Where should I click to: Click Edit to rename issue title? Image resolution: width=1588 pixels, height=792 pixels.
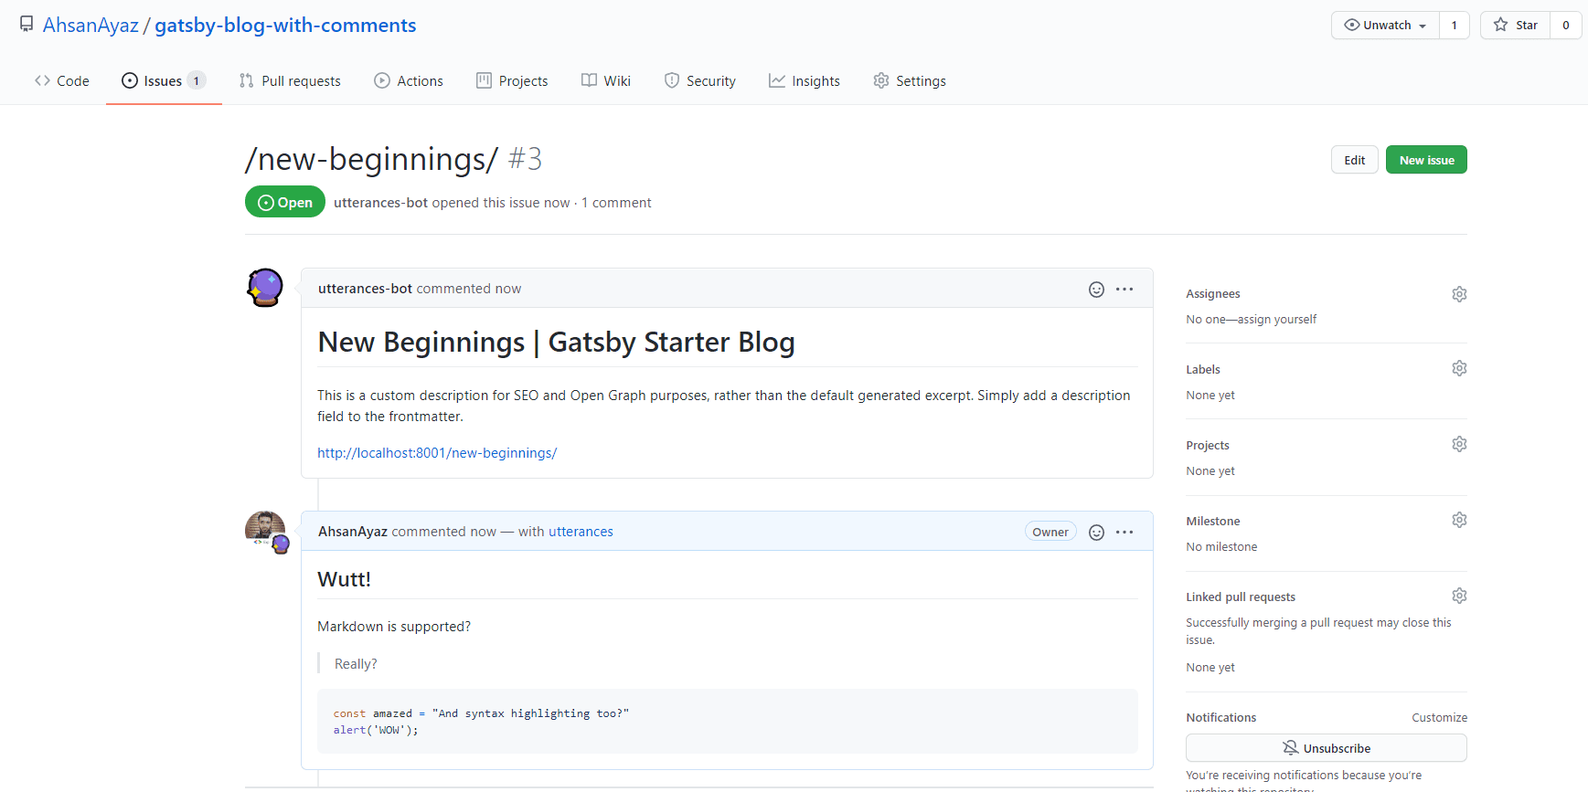point(1355,160)
